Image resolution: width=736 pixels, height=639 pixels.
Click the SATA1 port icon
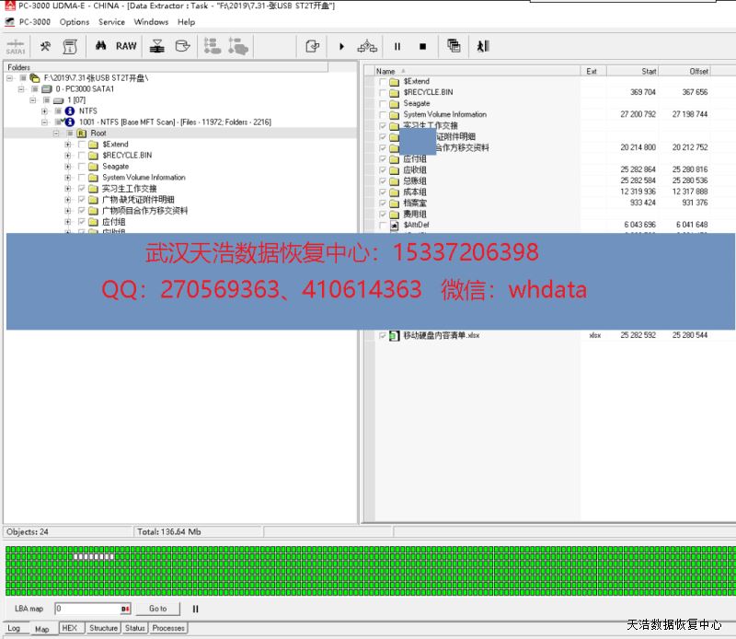[x=15, y=46]
